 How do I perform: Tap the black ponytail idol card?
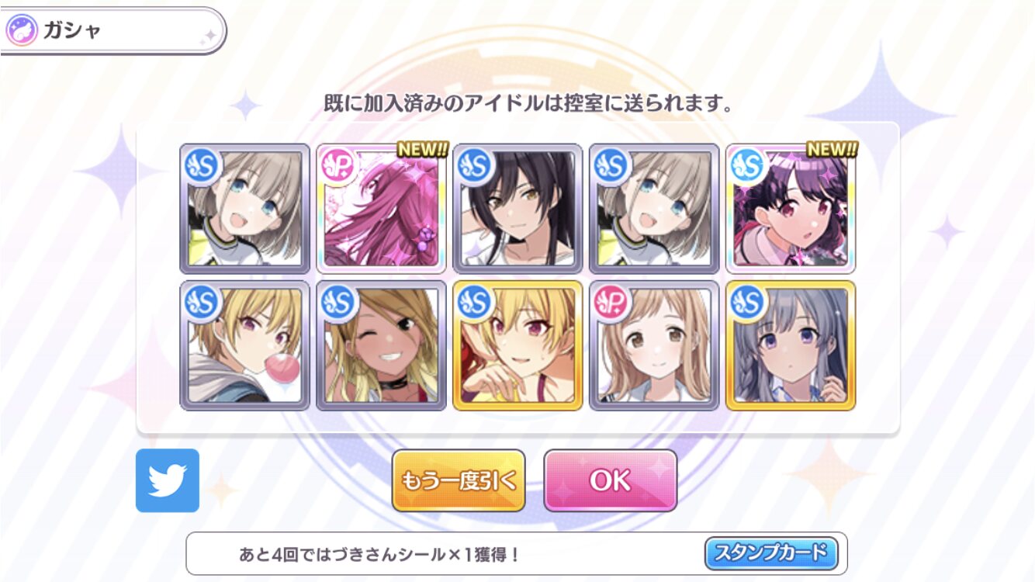[x=517, y=209]
